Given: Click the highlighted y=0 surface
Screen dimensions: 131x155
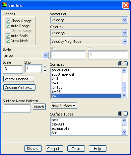Looking at the screenshot, I should [86, 96].
